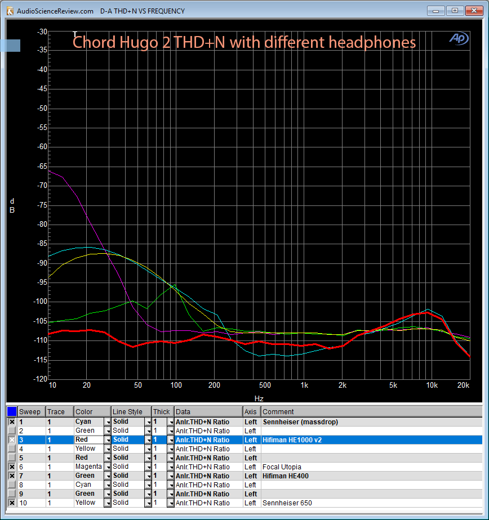Open thickness dropdown for sweep 10
This screenshot has height=520, width=489.
click(171, 503)
